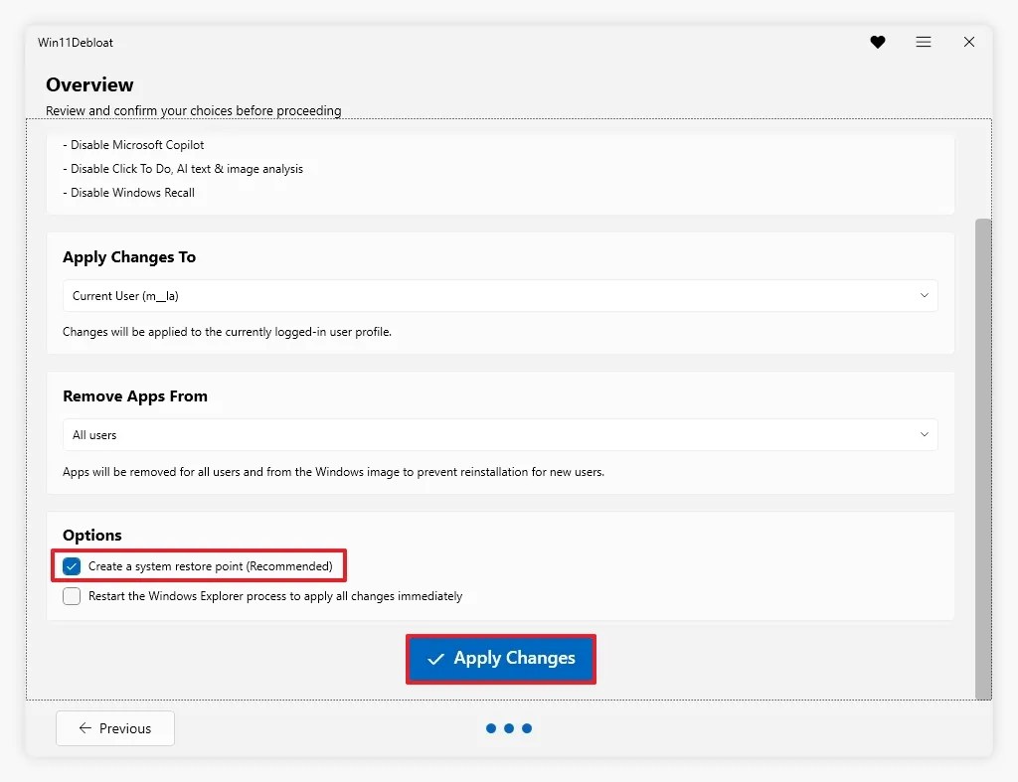Select the first blue navigation dot

point(491,728)
